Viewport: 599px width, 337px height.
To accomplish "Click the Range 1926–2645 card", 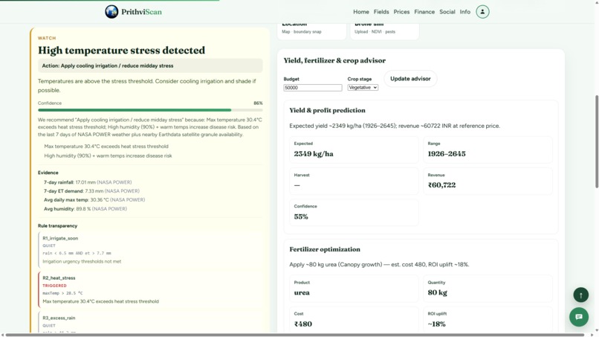I will [x=488, y=150].
